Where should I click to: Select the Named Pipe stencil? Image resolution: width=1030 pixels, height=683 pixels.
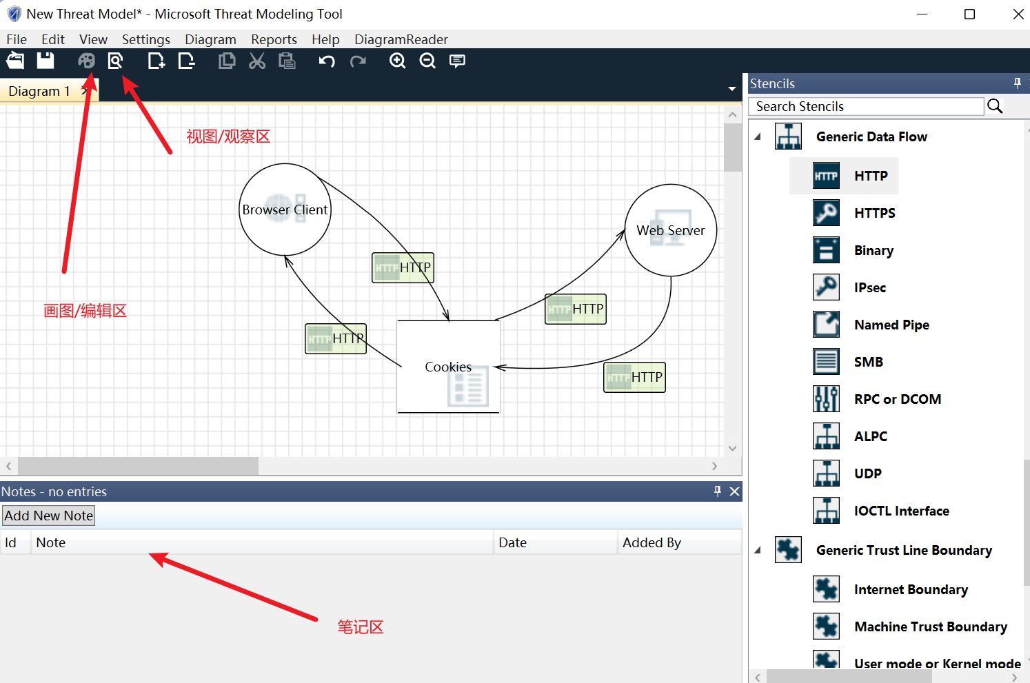point(871,325)
